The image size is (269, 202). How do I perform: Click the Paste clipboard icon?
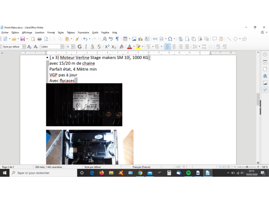point(67,39)
